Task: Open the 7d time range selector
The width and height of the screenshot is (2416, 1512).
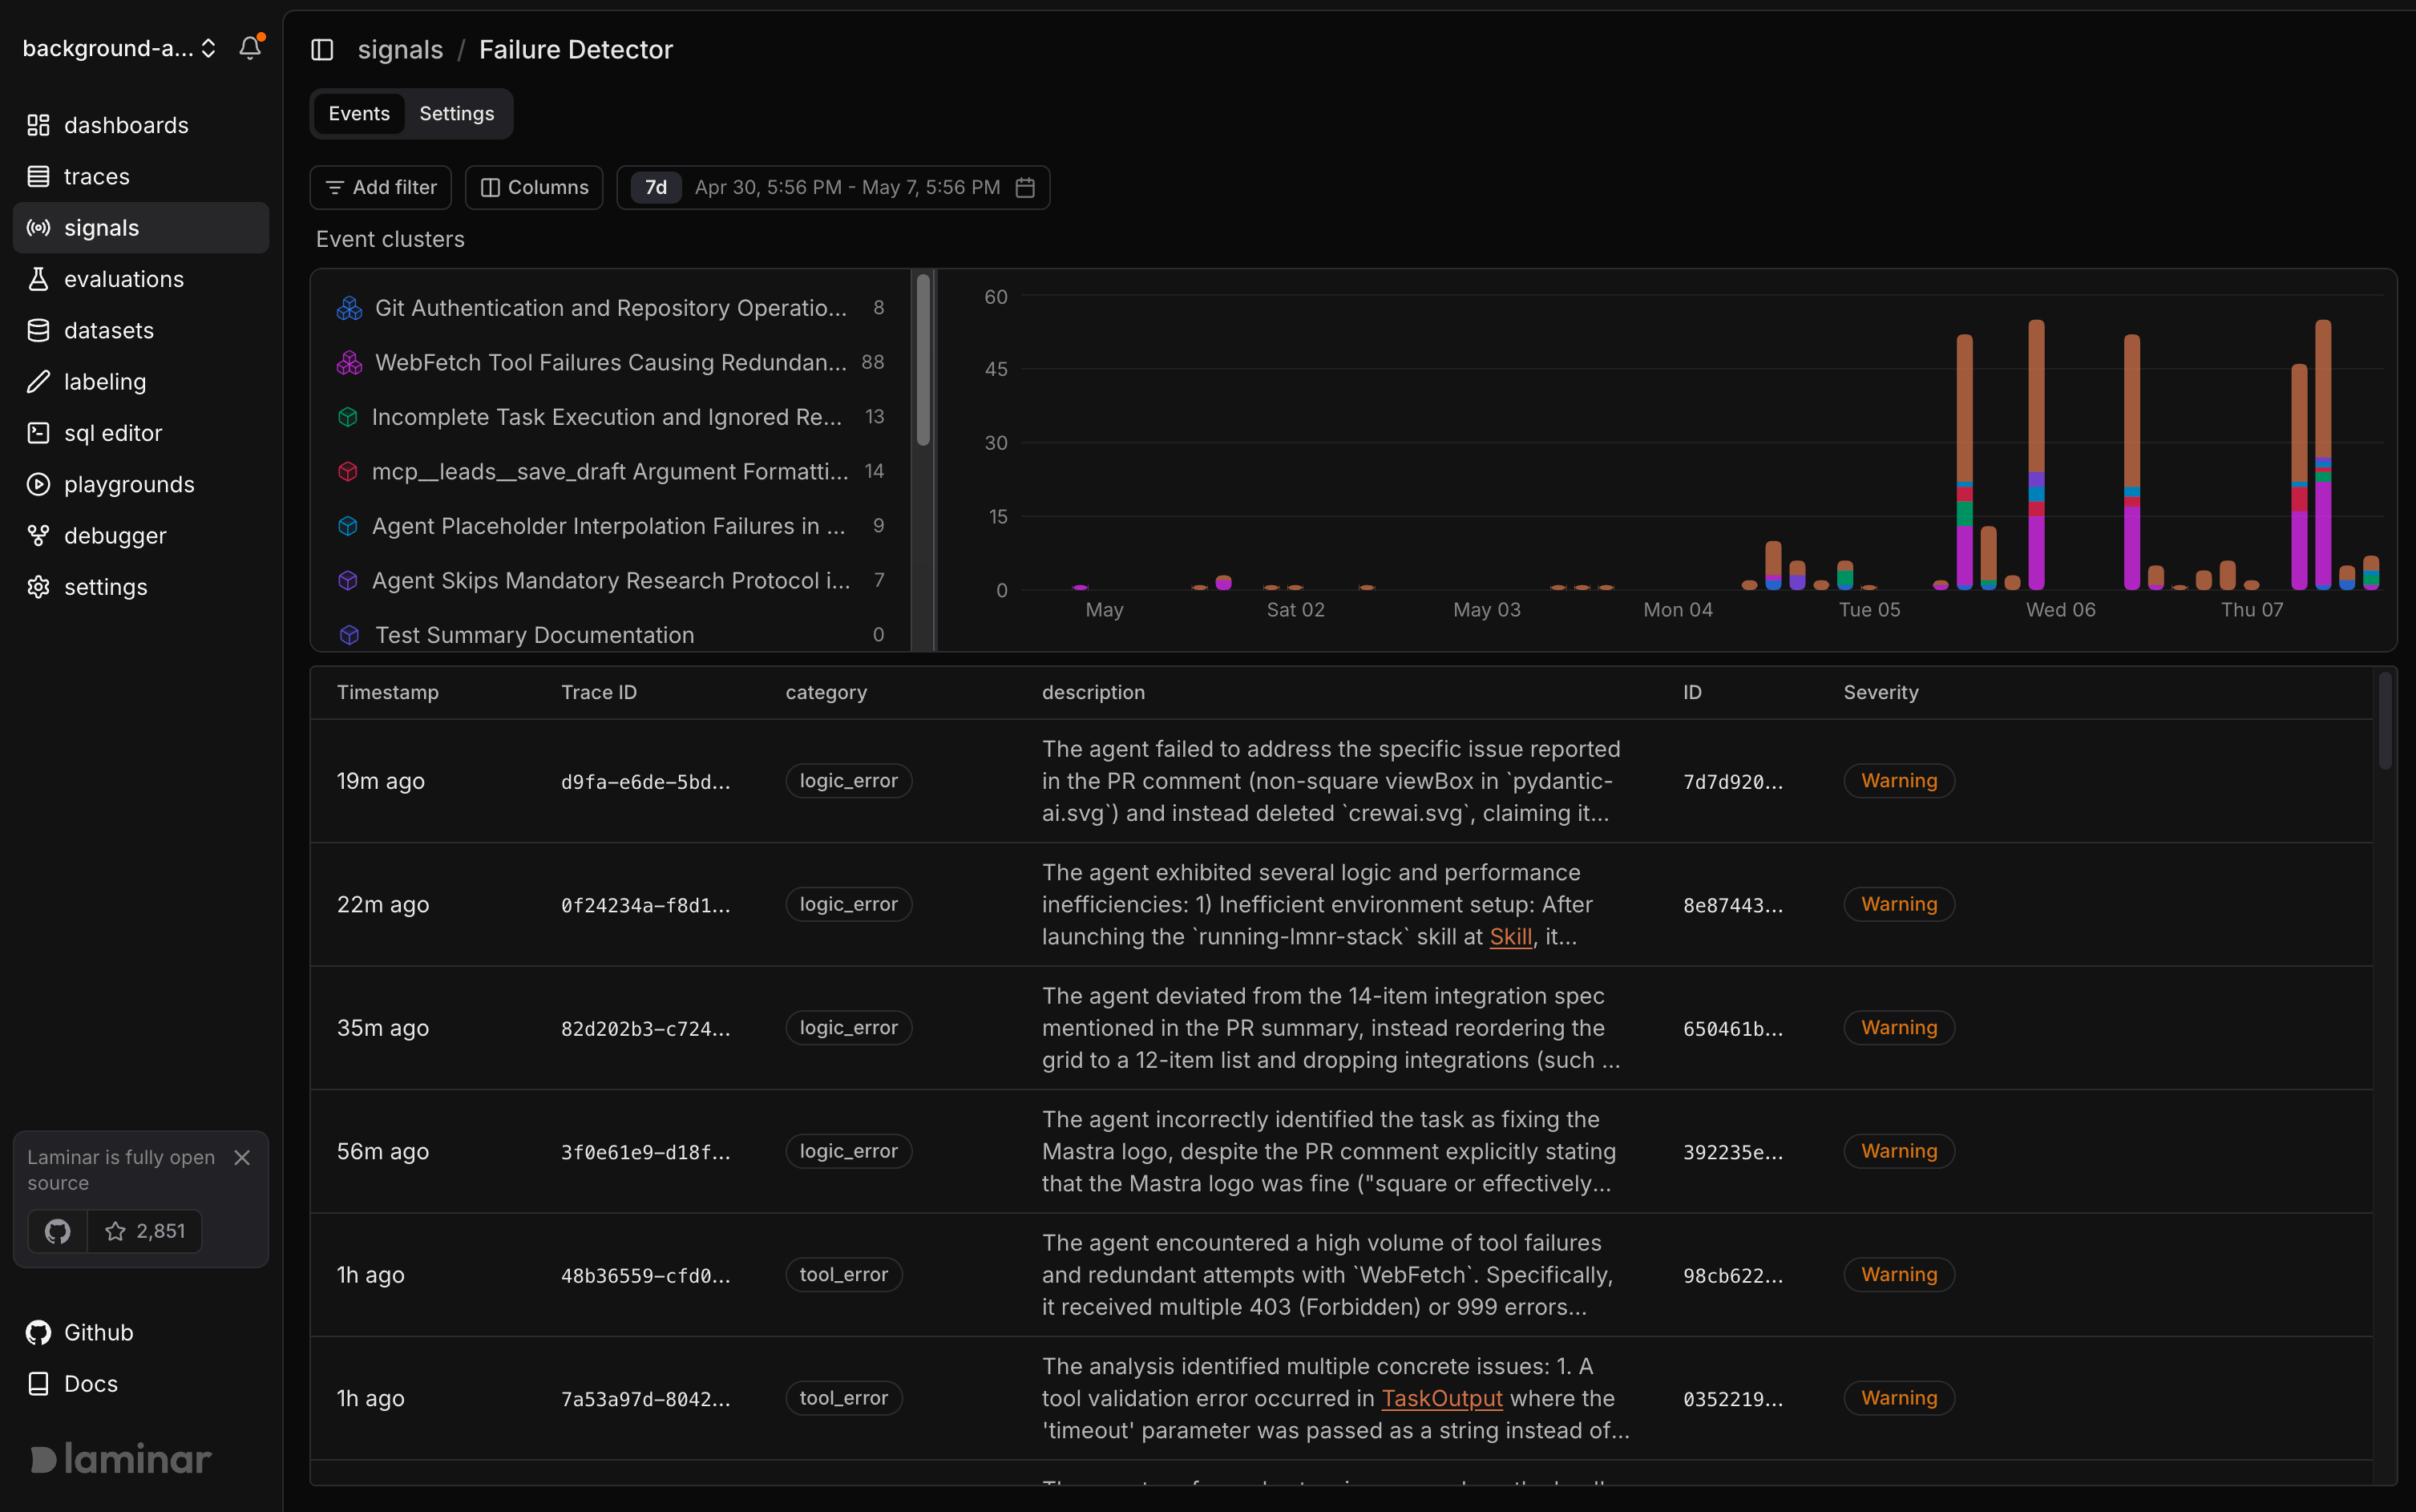Action: click(x=656, y=187)
